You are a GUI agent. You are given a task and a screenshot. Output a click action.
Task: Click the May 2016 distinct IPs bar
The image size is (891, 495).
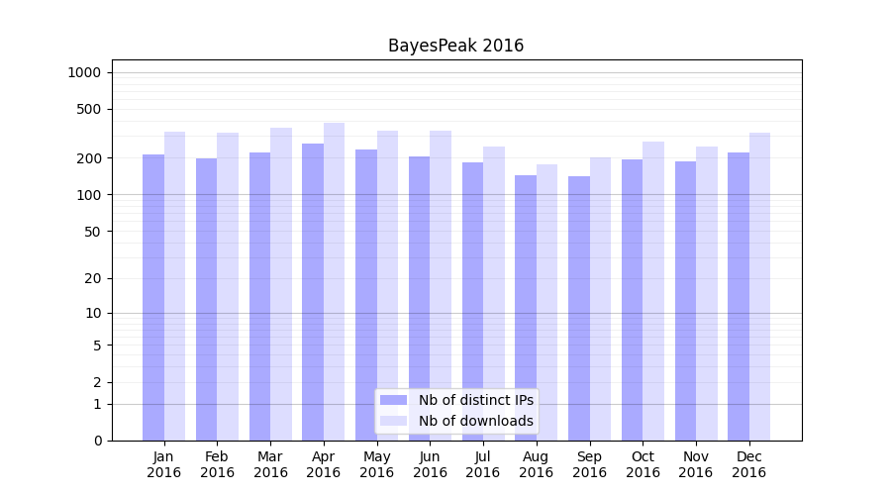point(366,295)
